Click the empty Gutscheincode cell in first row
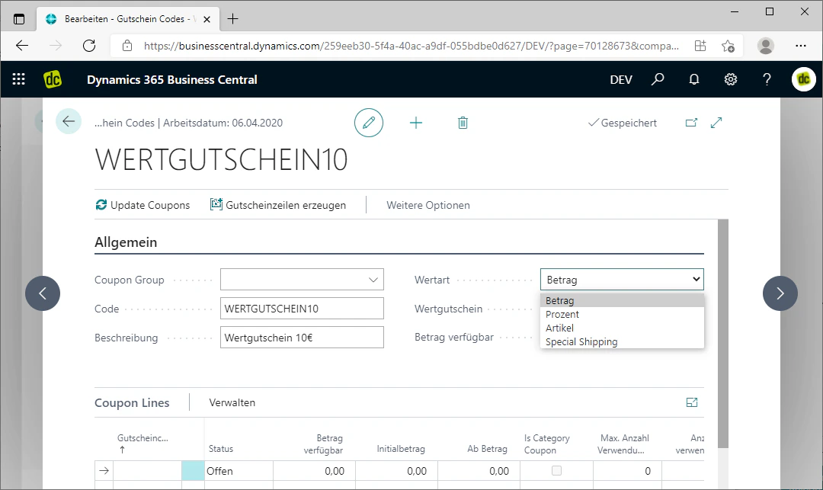Viewport: 823px width, 490px height. click(148, 471)
